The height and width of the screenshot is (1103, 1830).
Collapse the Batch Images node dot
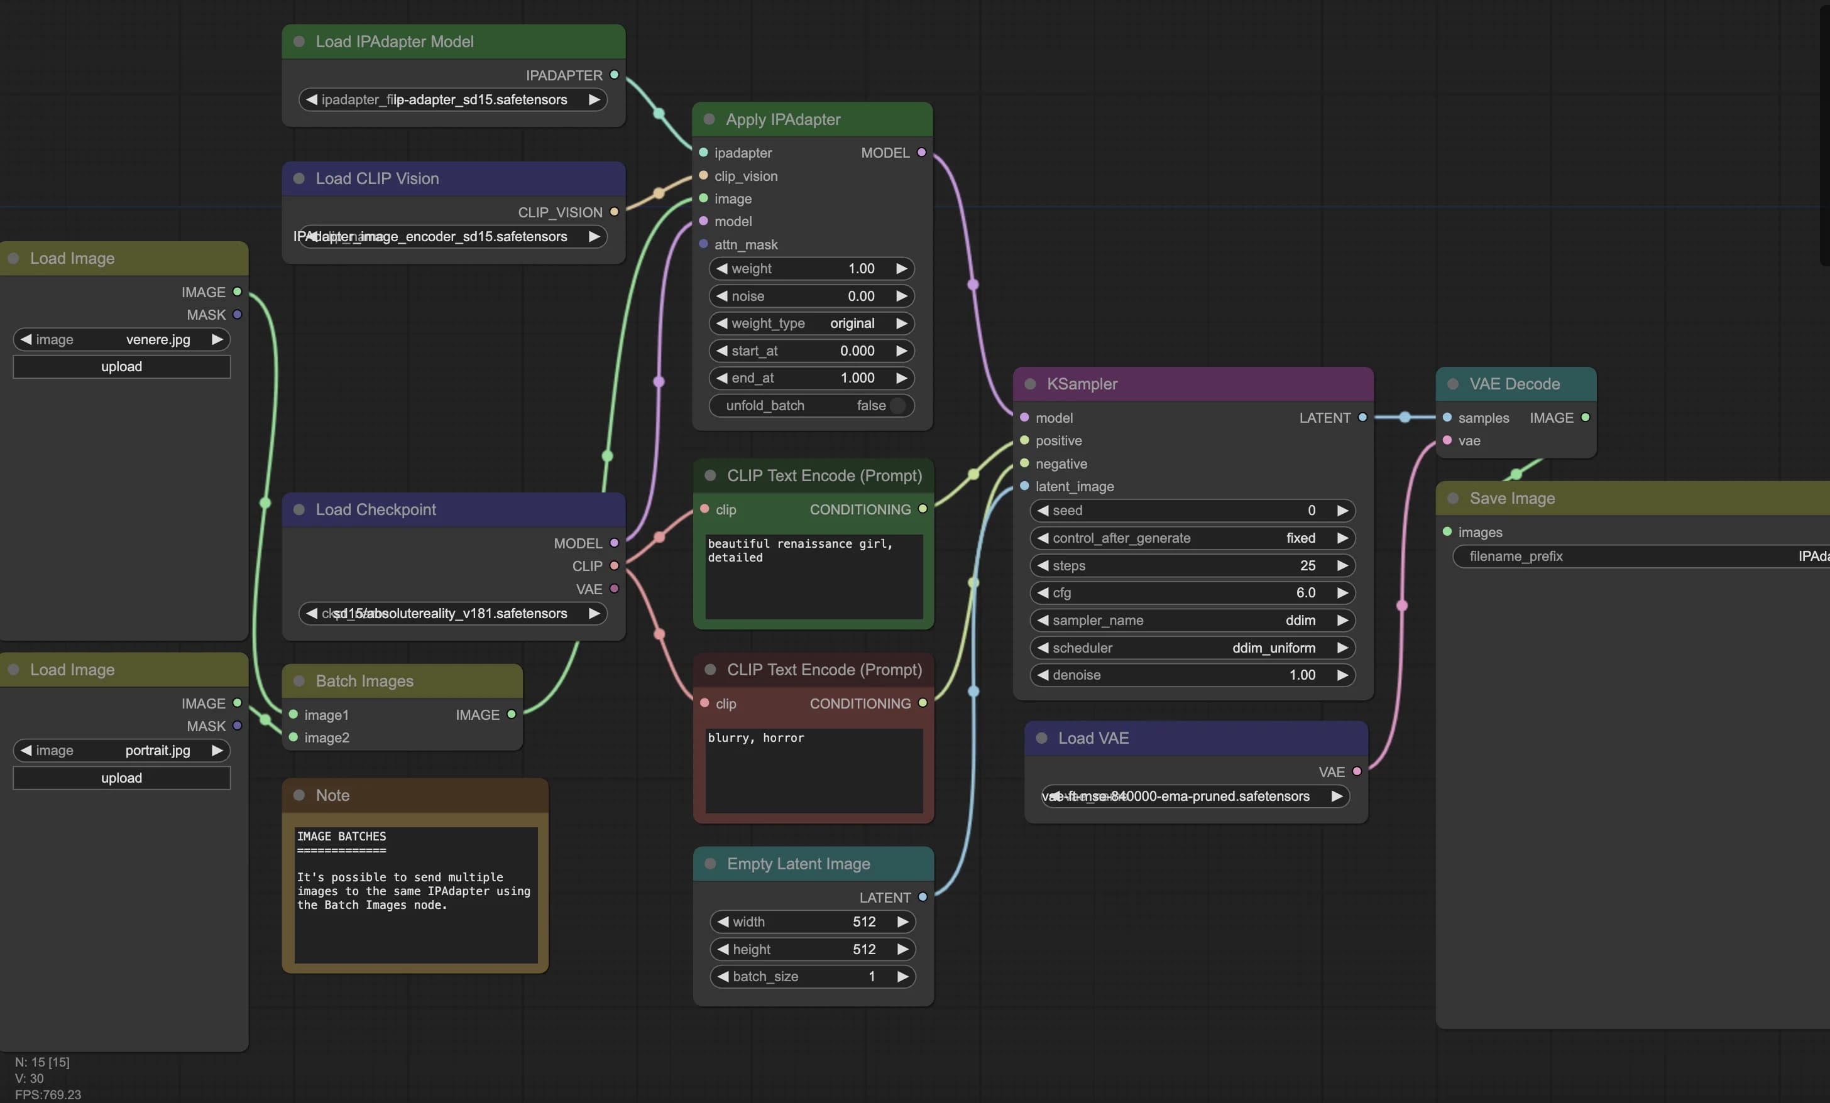299,681
